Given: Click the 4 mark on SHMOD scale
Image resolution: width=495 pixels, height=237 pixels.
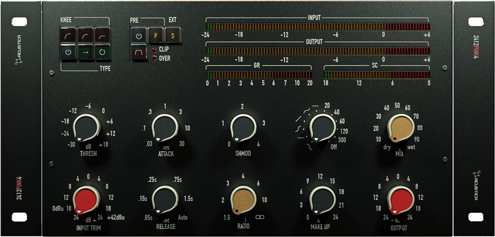Looking at the screenshot, I should coord(259,145).
